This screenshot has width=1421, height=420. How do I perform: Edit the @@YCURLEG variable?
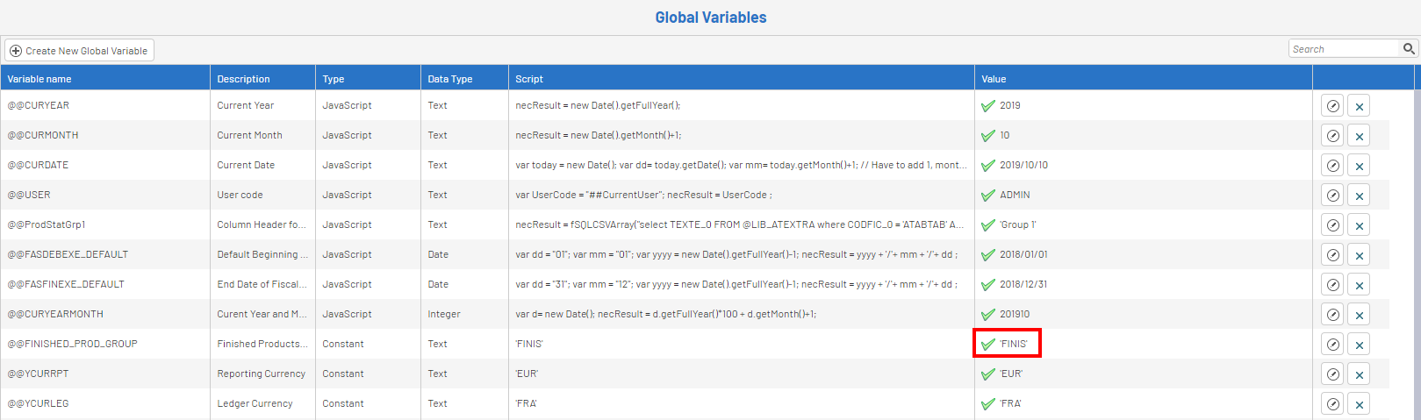(x=1332, y=404)
